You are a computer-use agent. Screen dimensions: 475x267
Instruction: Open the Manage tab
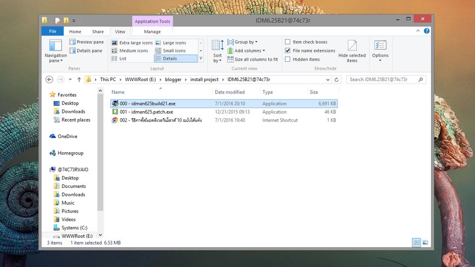pyautogui.click(x=152, y=32)
